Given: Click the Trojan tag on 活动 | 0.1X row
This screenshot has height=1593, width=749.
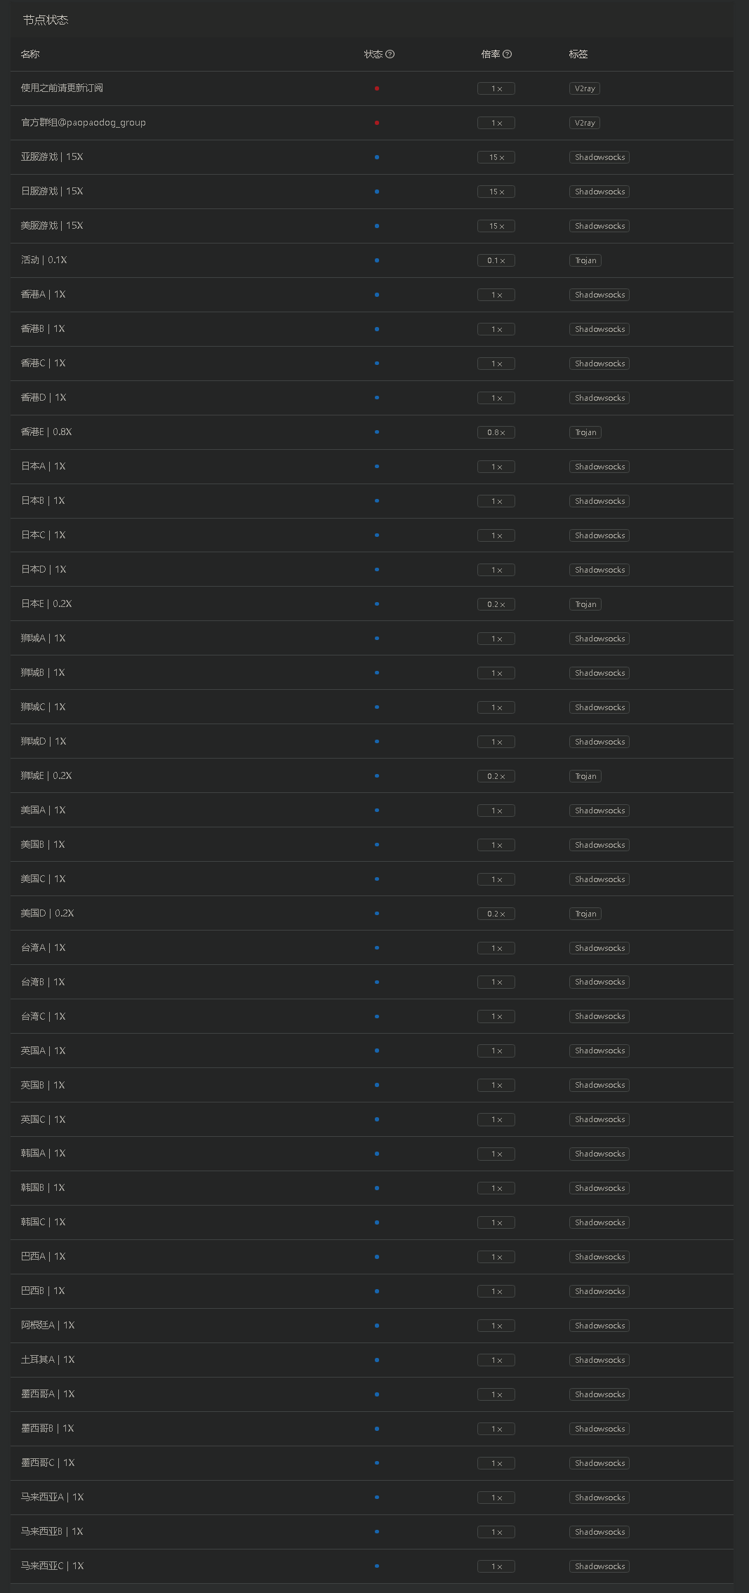Looking at the screenshot, I should click(x=585, y=260).
